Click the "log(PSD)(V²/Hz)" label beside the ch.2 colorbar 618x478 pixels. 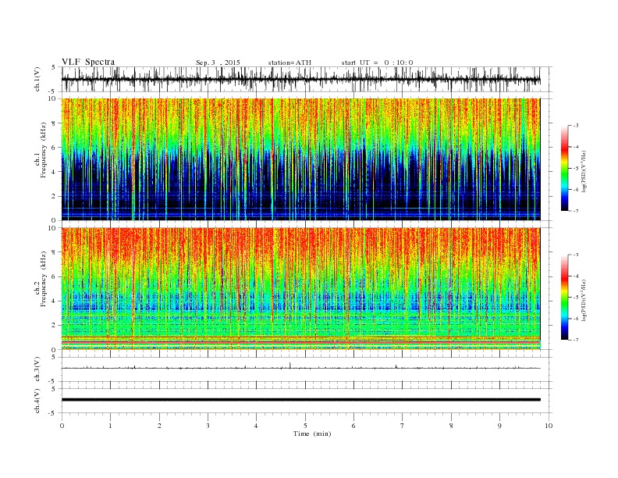585,300
